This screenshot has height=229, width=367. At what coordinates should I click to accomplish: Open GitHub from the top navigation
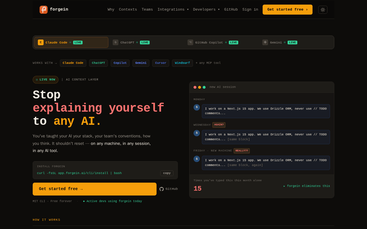231,10
